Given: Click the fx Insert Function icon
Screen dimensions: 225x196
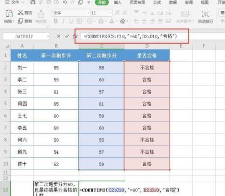Looking at the screenshot, I should (x=75, y=36).
